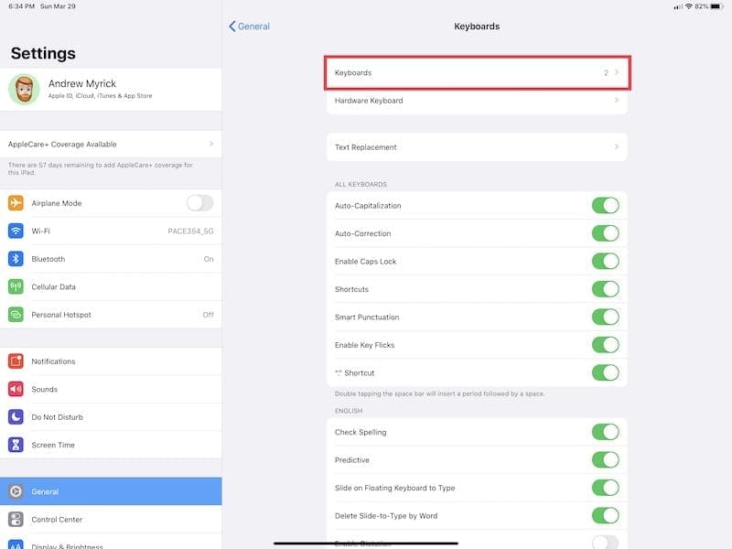732x549 pixels.
Task: Tap the Personal Hotspot icon
Action: pos(16,315)
